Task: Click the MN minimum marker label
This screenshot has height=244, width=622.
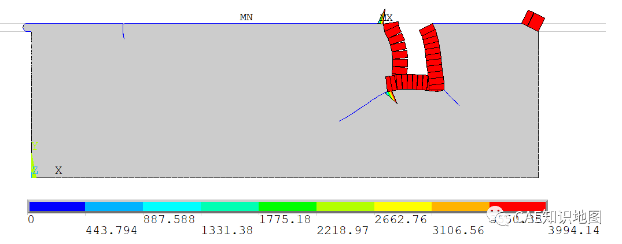Action: pyautogui.click(x=246, y=17)
